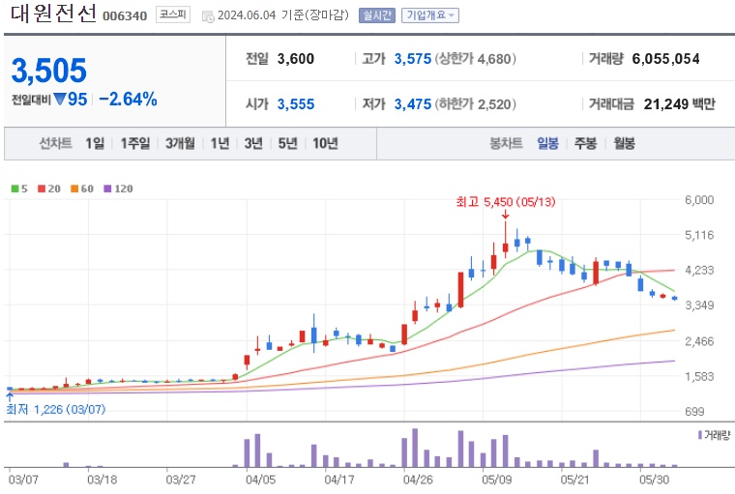Click the volume value 6,055,054

click(x=665, y=59)
